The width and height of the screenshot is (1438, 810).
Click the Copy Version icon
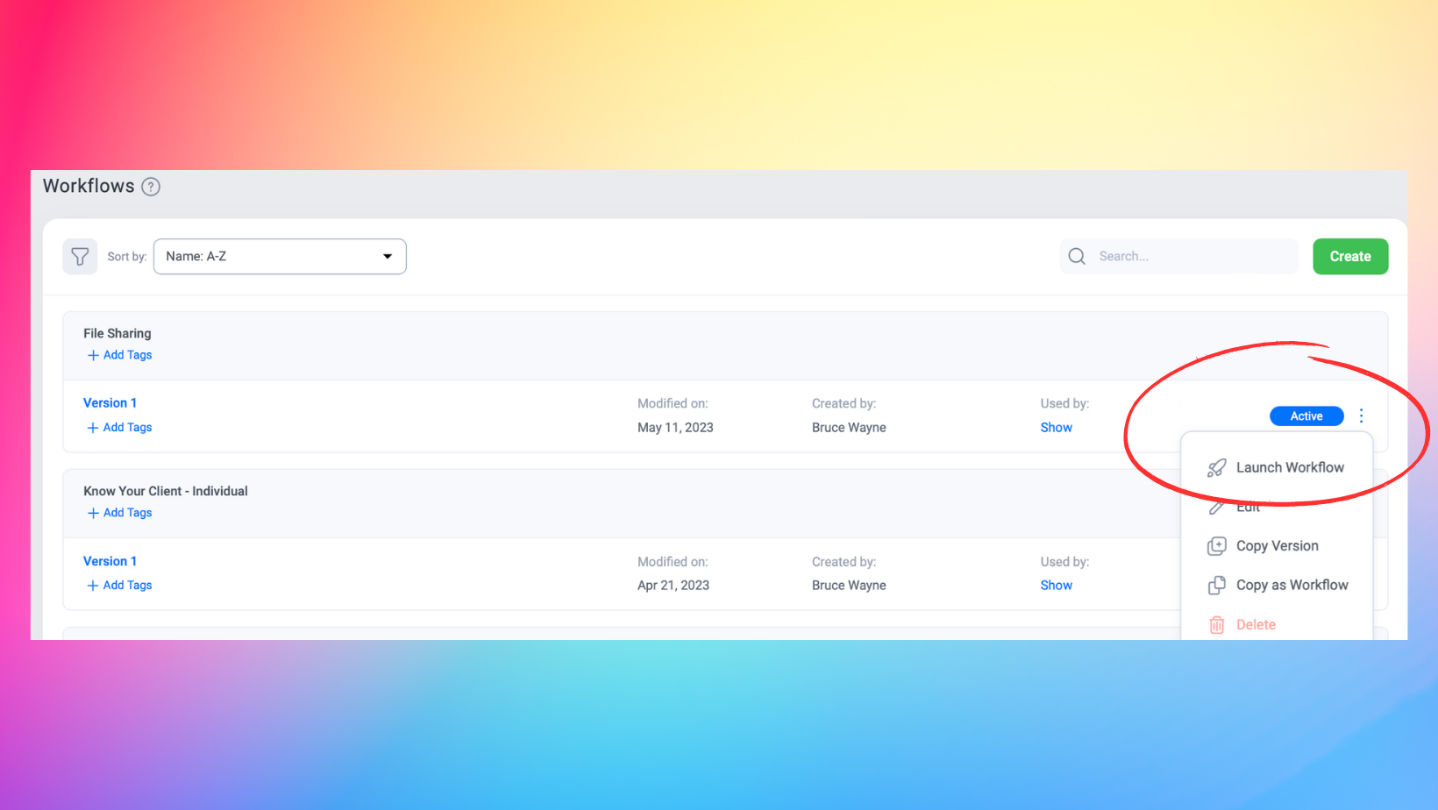[x=1216, y=545]
